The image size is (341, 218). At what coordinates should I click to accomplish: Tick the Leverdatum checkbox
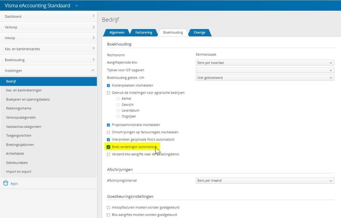118,111
